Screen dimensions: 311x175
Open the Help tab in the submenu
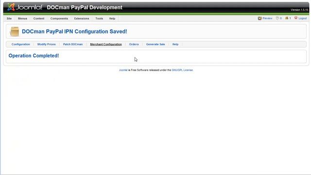pos(175,44)
